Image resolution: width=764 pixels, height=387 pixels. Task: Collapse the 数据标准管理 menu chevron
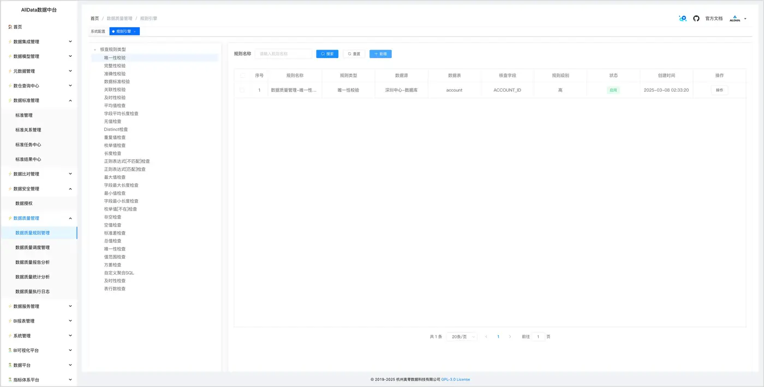(x=70, y=100)
